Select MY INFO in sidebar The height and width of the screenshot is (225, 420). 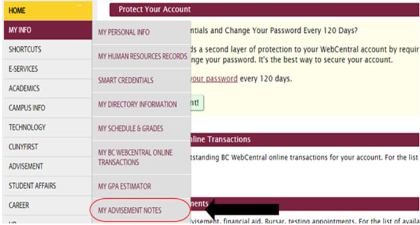(48, 30)
